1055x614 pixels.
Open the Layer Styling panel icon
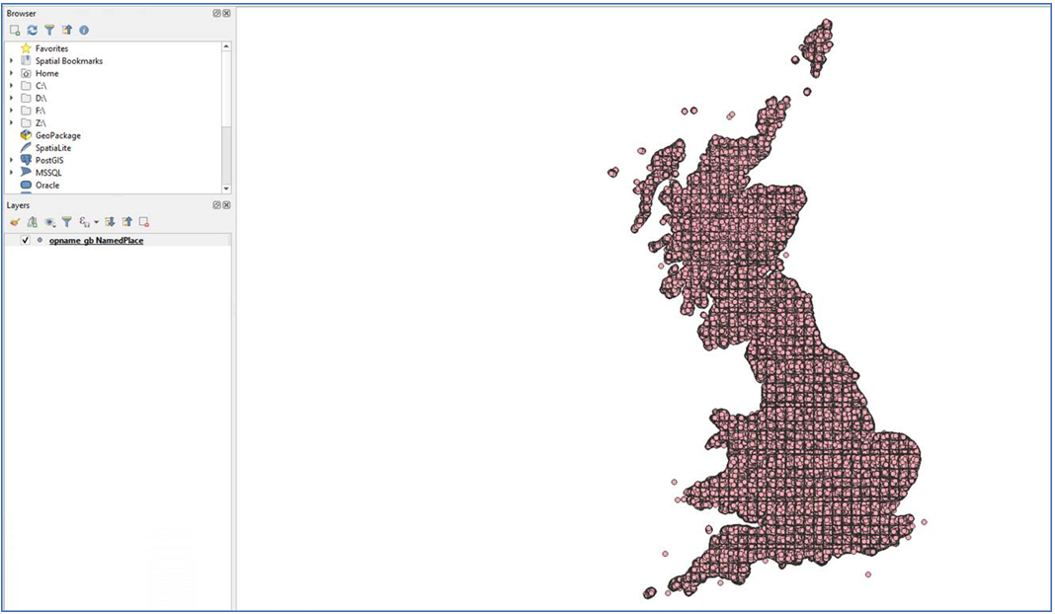point(15,222)
